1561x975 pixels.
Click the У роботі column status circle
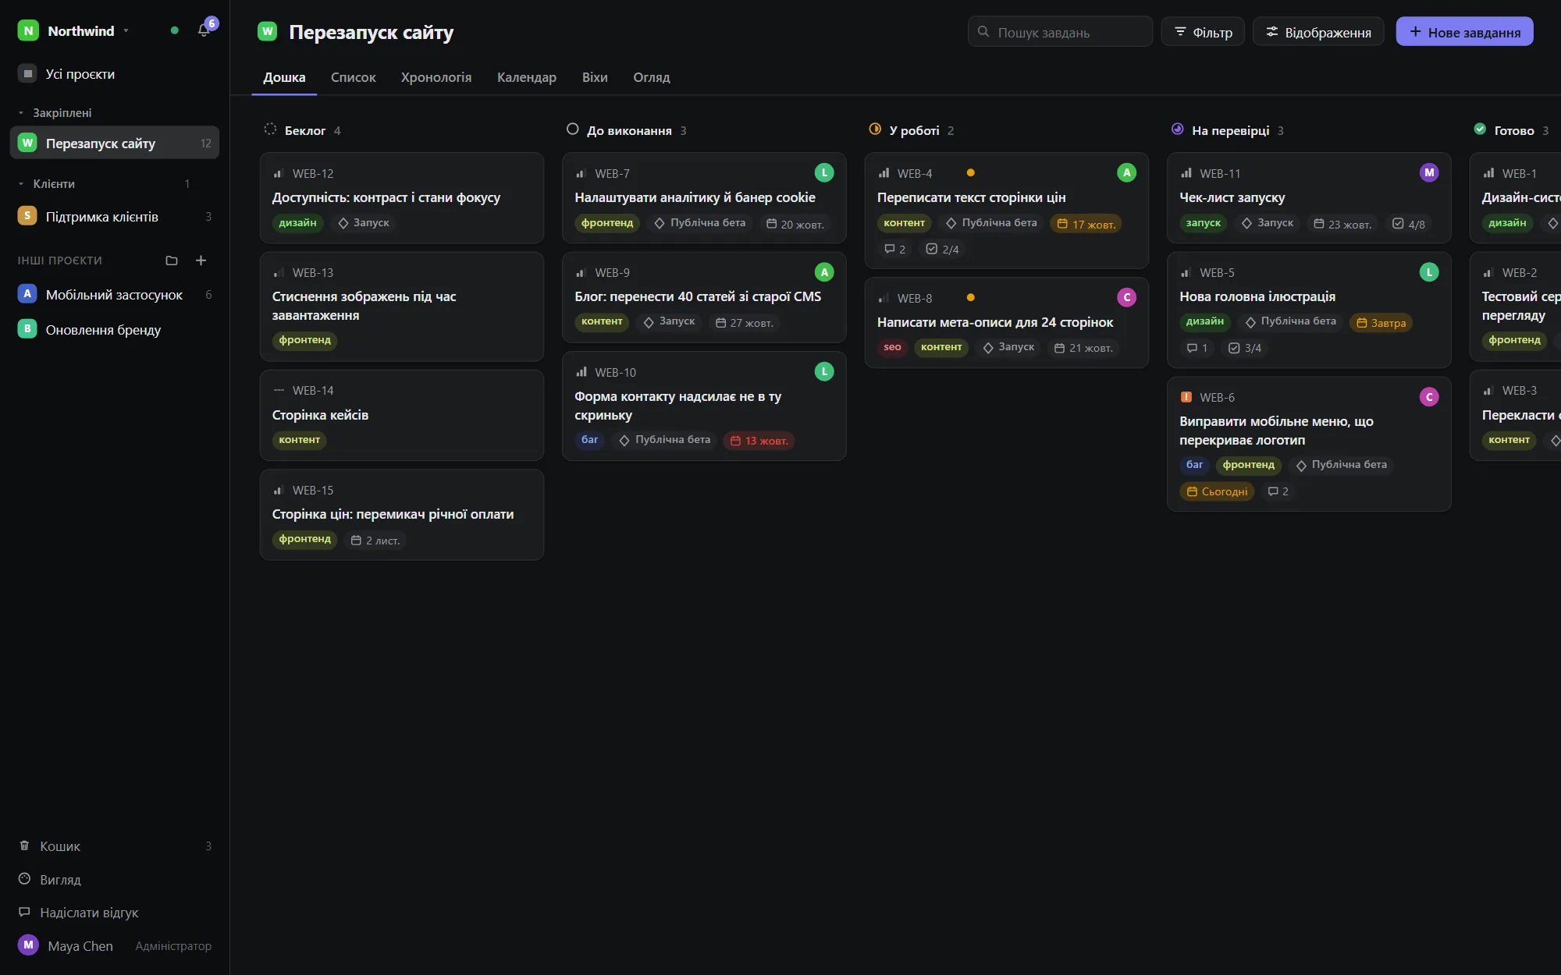click(875, 129)
